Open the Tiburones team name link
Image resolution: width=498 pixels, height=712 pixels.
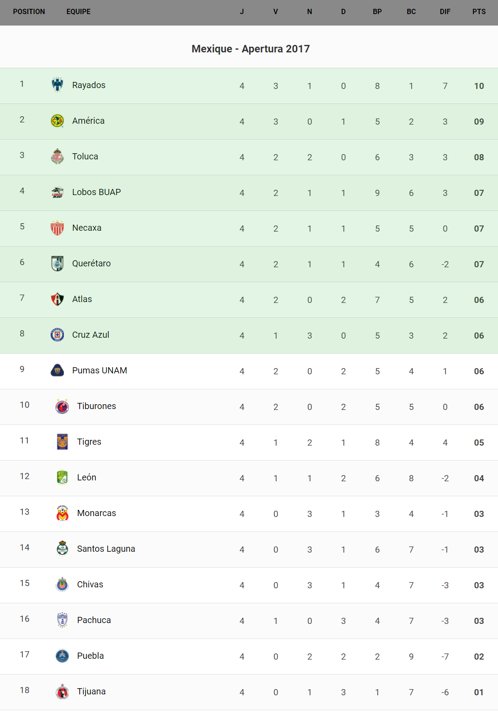tap(96, 406)
